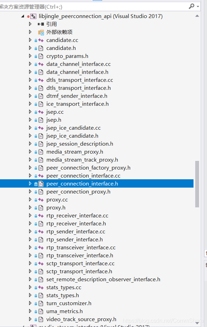The width and height of the screenshot is (207, 327).
Task: Select the media_stream_track_proxy.h file name
Action: click(x=82, y=160)
